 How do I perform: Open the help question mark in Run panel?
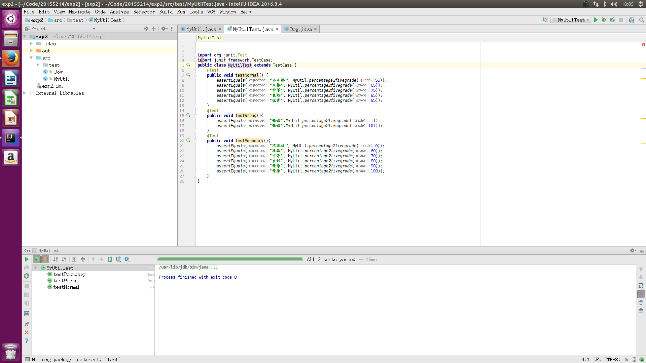[27, 341]
